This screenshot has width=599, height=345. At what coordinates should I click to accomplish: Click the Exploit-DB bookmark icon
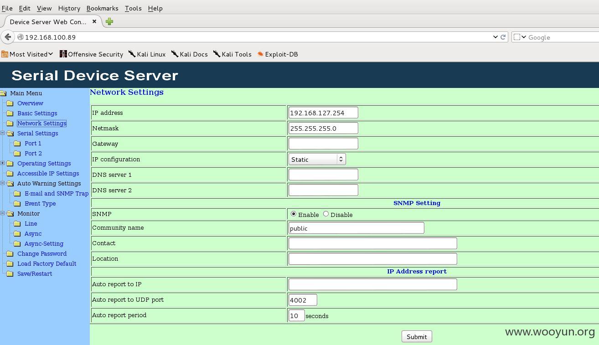tap(260, 54)
